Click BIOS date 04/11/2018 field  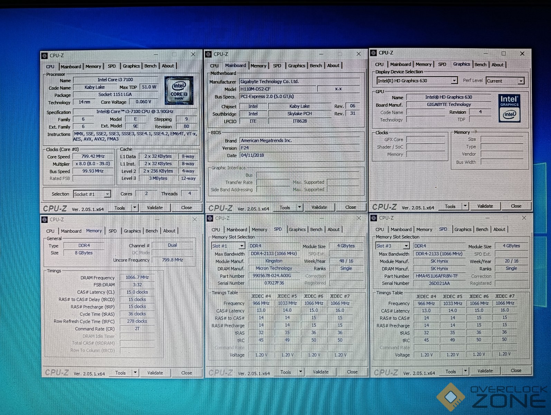tap(300, 156)
